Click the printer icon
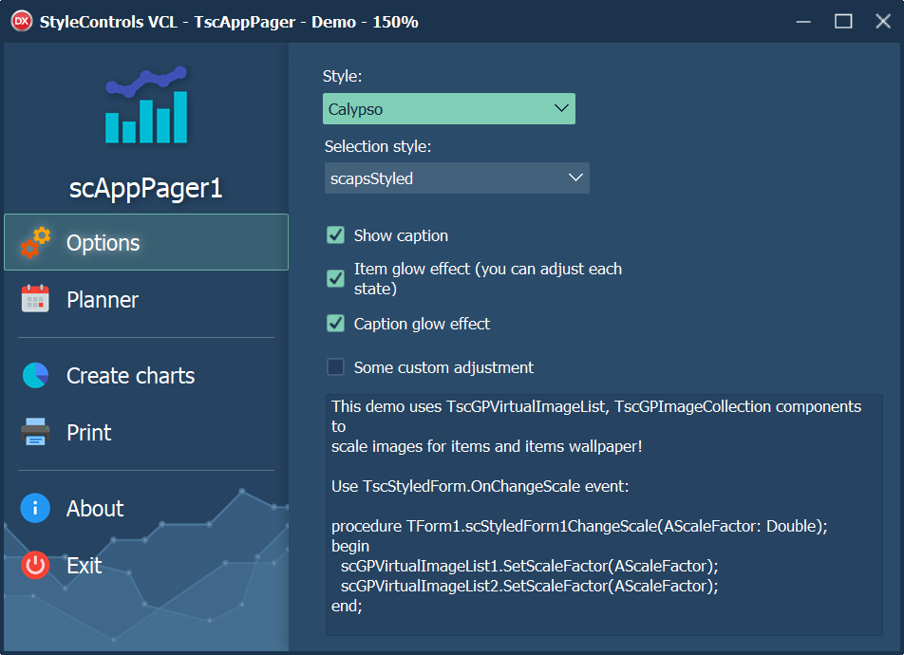Image resolution: width=904 pixels, height=655 pixels. coord(35,432)
